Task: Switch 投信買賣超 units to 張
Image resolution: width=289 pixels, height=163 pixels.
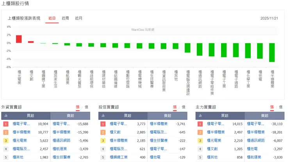Action: coord(175,107)
